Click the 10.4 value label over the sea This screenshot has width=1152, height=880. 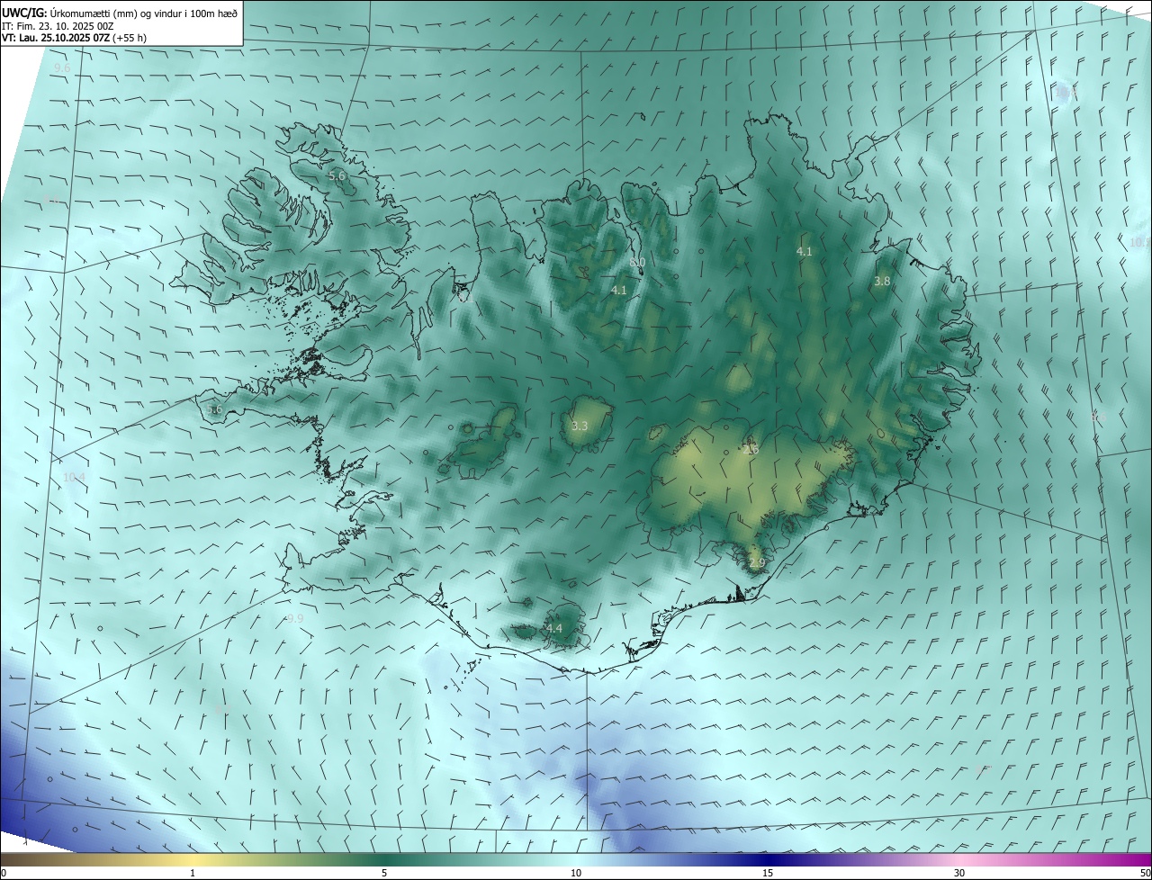(x=75, y=477)
